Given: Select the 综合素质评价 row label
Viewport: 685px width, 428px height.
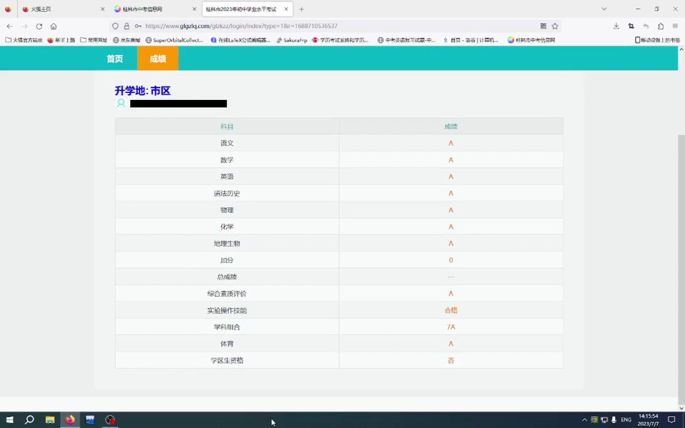Looking at the screenshot, I should (227, 294).
